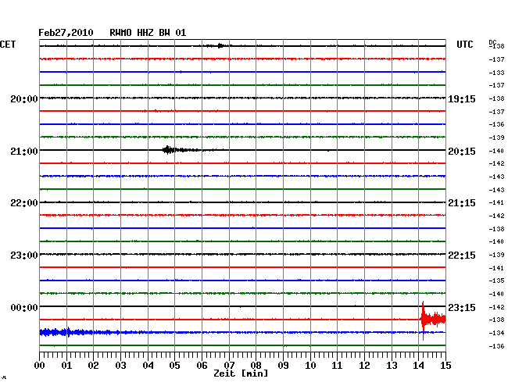Click the Zeit [min] axis title

(241, 373)
